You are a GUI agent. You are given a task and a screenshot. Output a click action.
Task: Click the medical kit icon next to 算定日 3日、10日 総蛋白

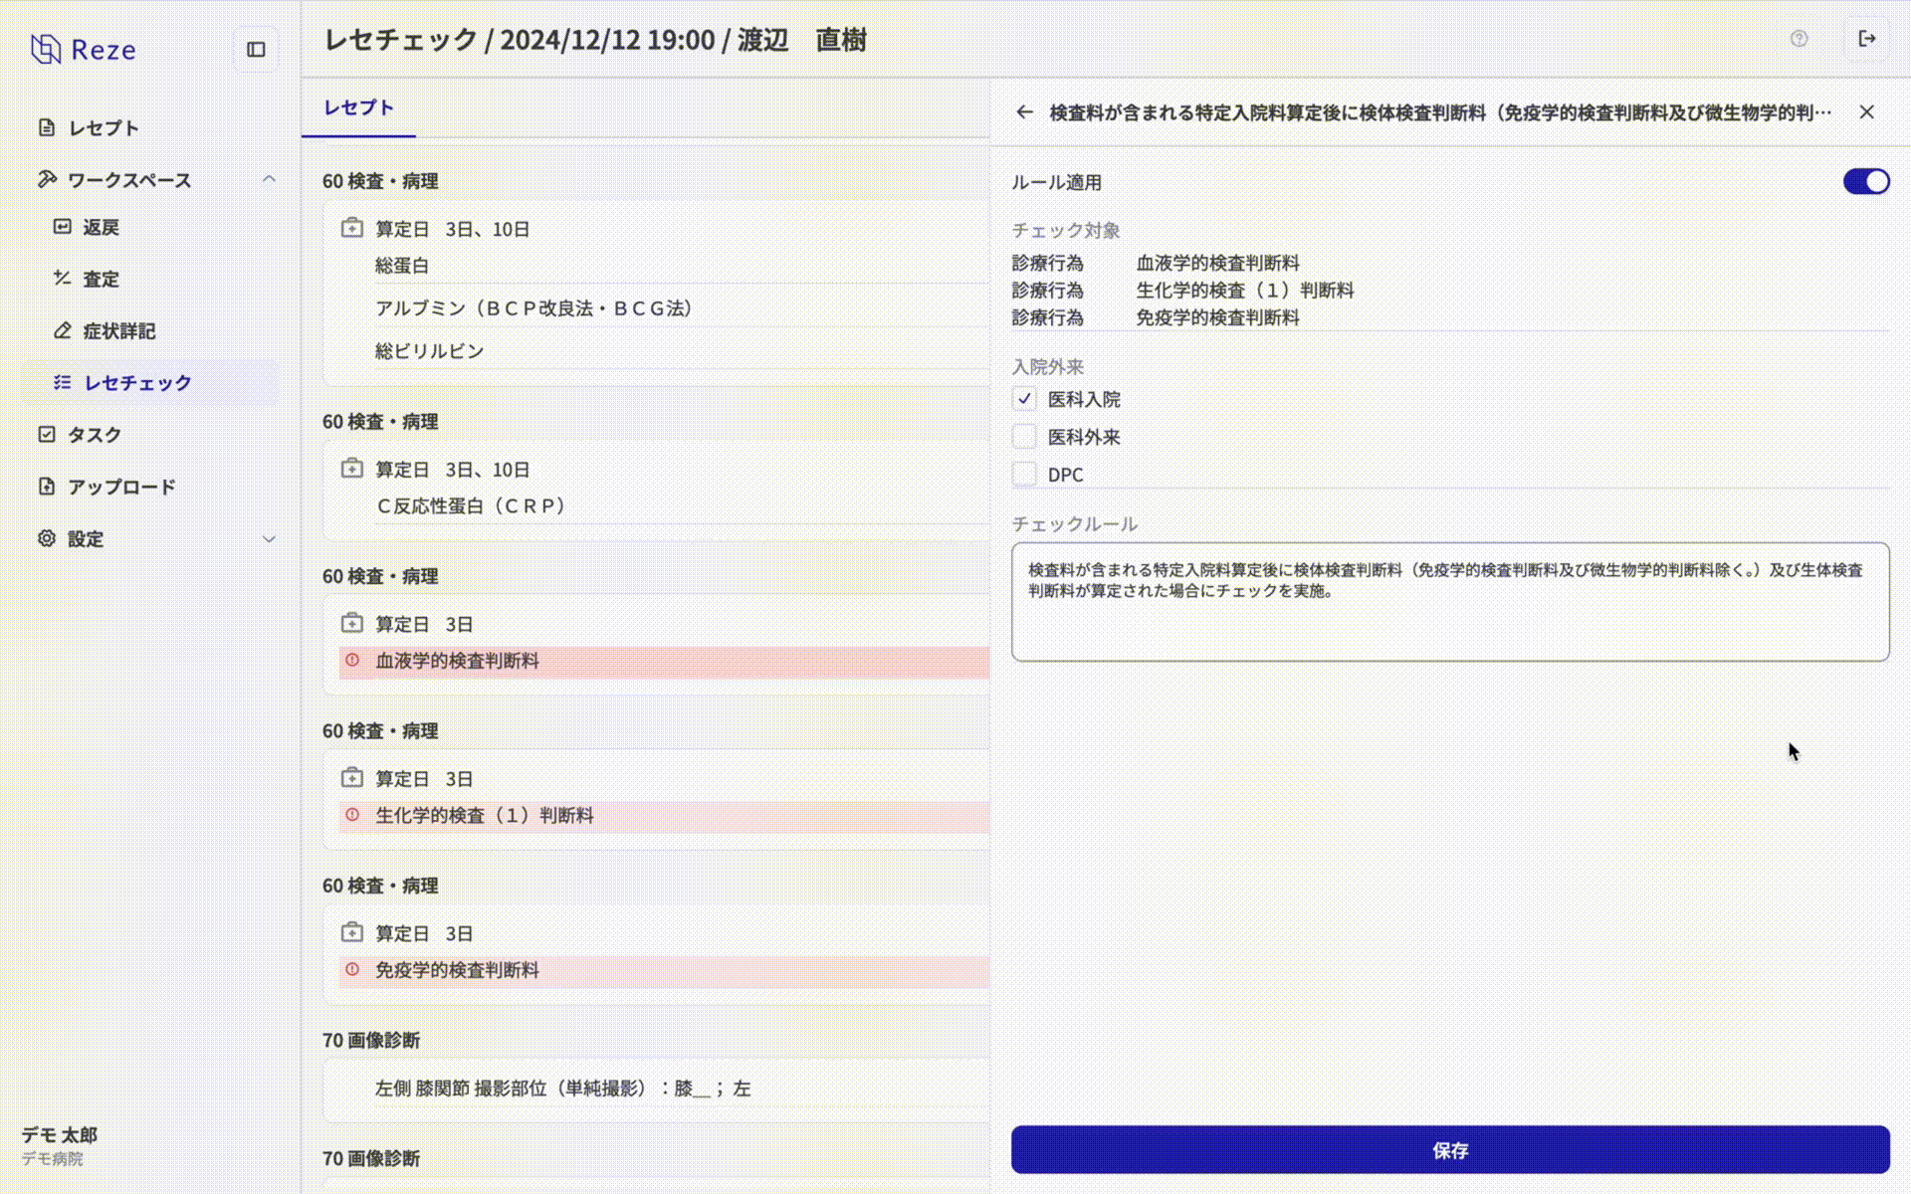(x=352, y=229)
